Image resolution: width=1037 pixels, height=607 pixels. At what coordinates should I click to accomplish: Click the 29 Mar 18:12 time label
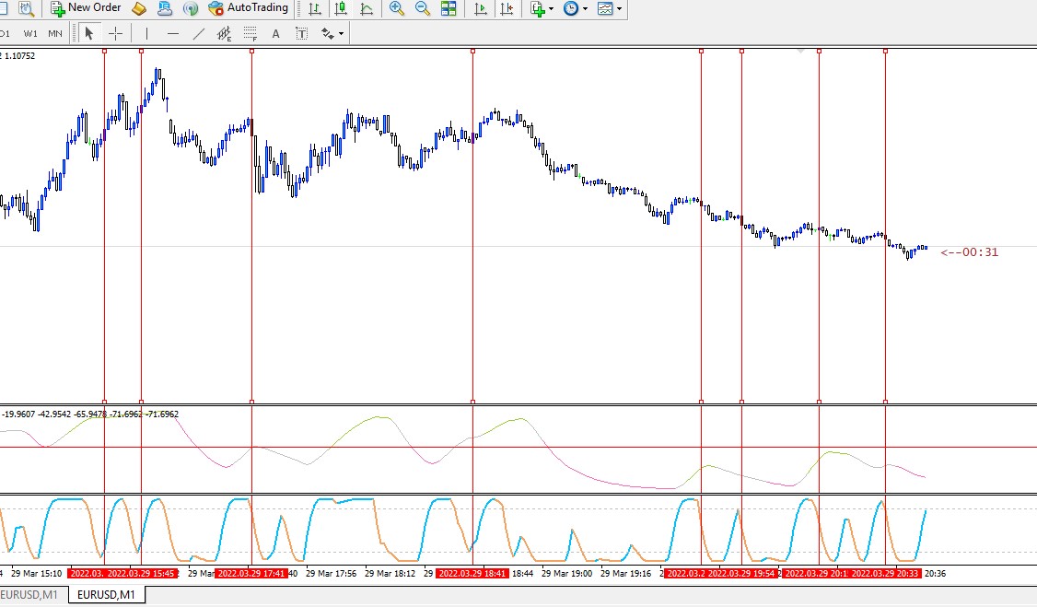(390, 573)
